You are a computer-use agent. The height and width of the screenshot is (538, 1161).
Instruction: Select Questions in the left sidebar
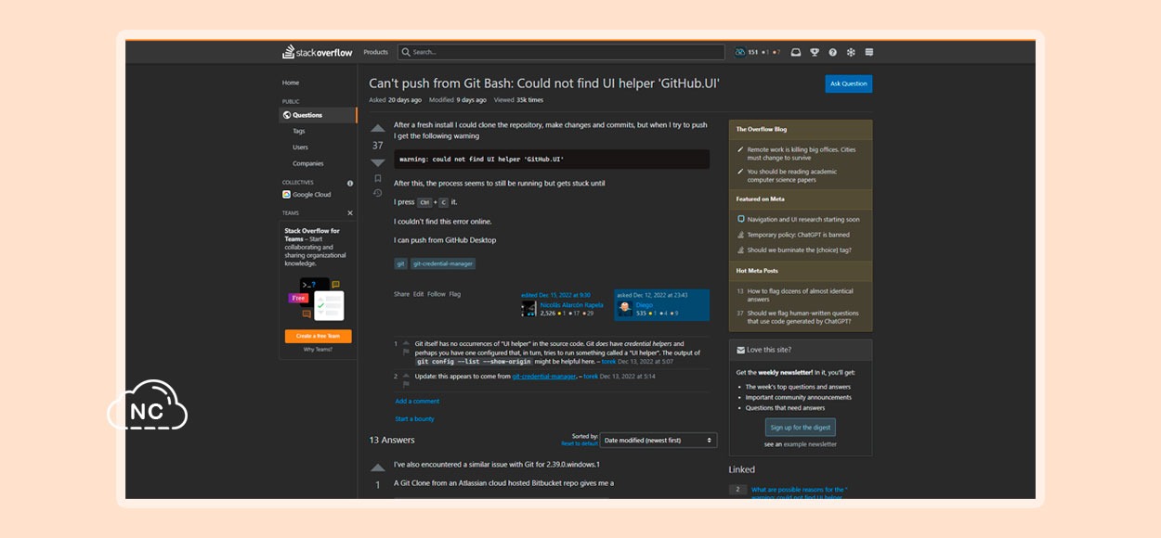tap(318, 115)
